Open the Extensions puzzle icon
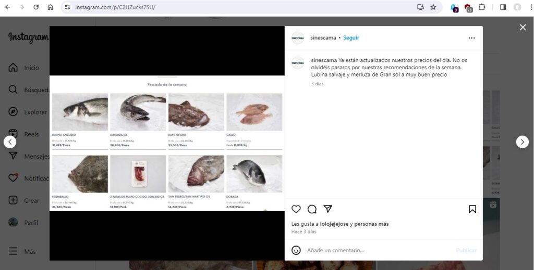This screenshot has width=534, height=270. 482,7
